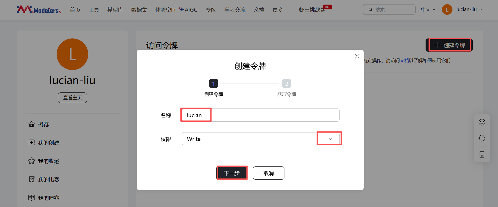Click the 下一步 button

(232, 173)
